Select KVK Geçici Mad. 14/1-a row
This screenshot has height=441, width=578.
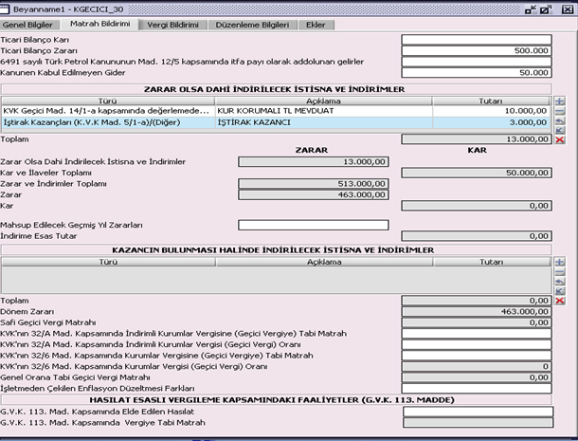click(x=276, y=111)
